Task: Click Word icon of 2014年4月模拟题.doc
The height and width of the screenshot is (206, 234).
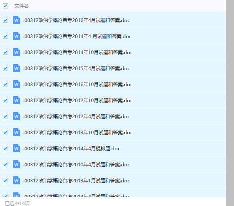Action: coord(16,148)
